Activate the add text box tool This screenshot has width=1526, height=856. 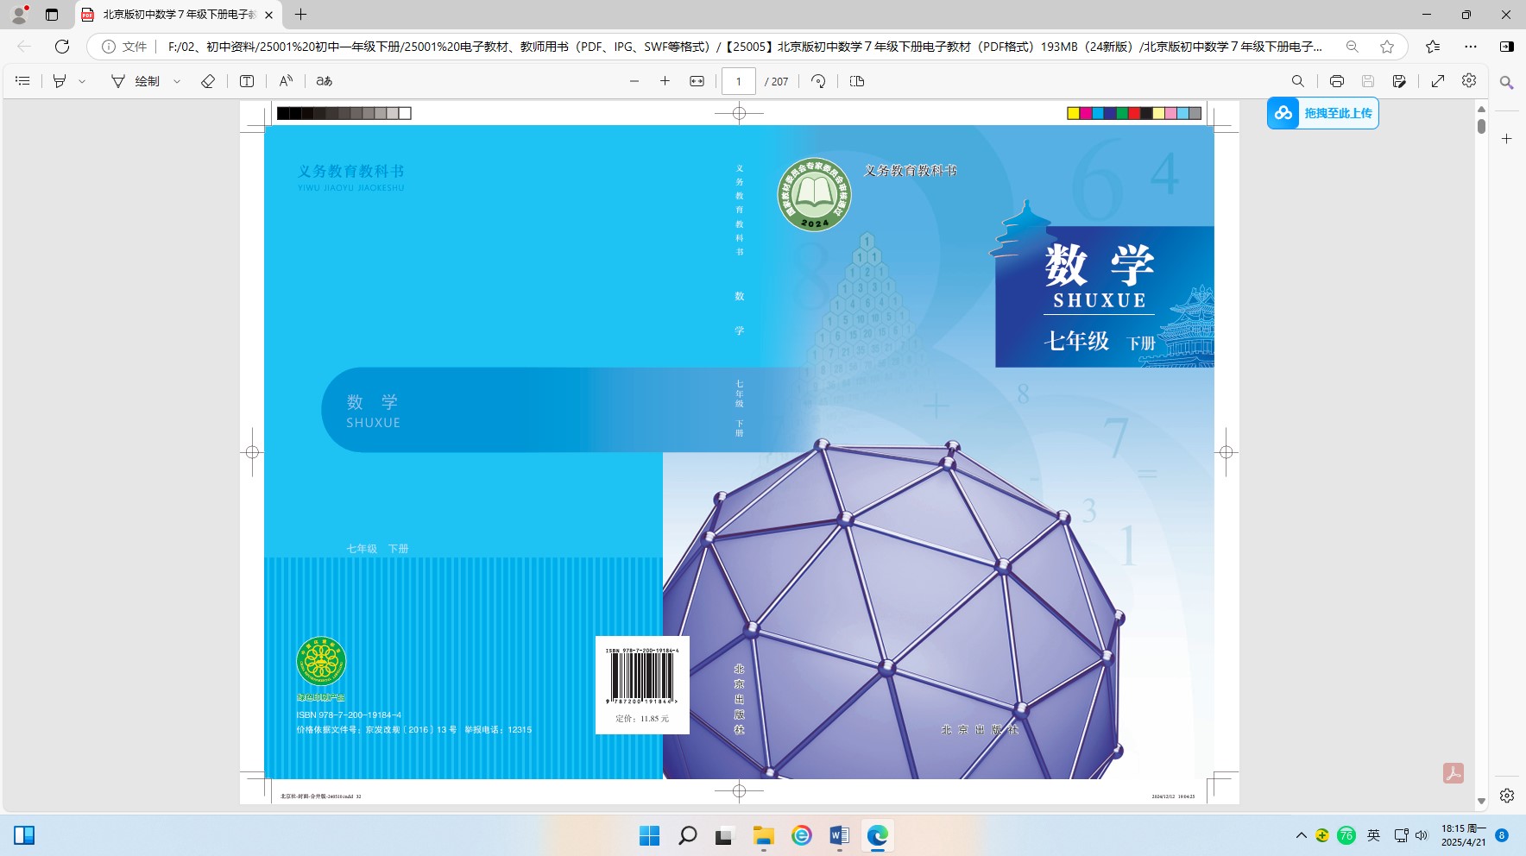(x=247, y=81)
